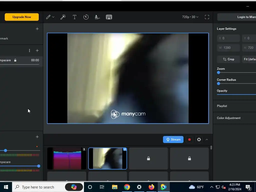The height and width of the screenshot is (192, 256).
Task: Adjust the Zoom slider handle
Action: 218,73
